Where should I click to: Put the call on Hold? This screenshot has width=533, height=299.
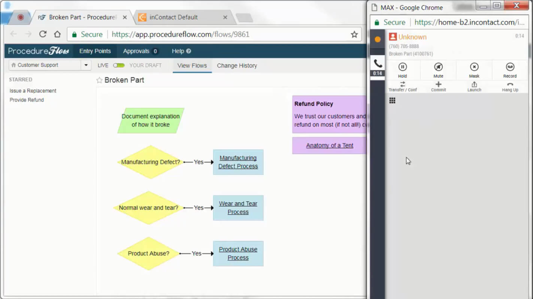coord(403,70)
